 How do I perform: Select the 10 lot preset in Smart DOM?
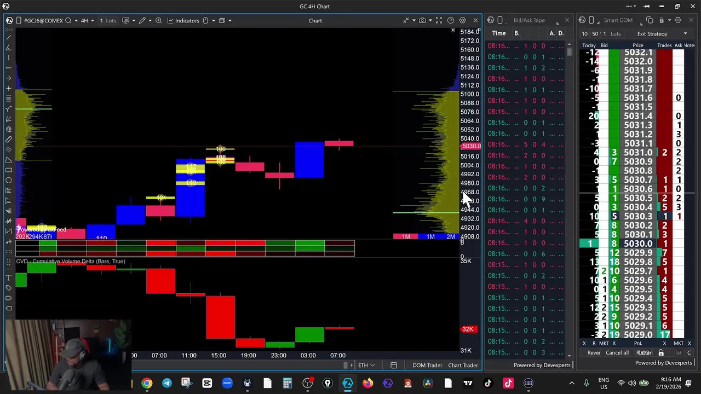(585, 34)
